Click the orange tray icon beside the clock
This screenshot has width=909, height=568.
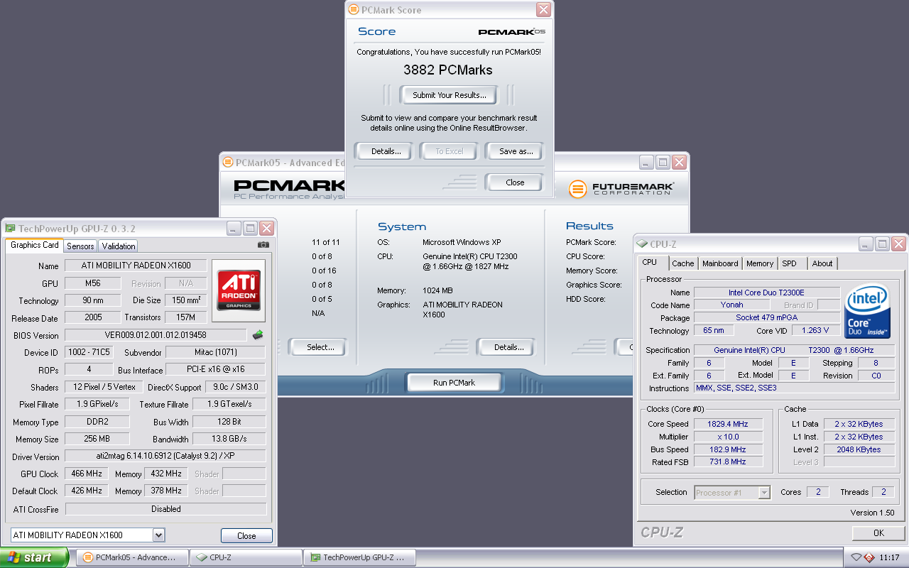pos(869,557)
